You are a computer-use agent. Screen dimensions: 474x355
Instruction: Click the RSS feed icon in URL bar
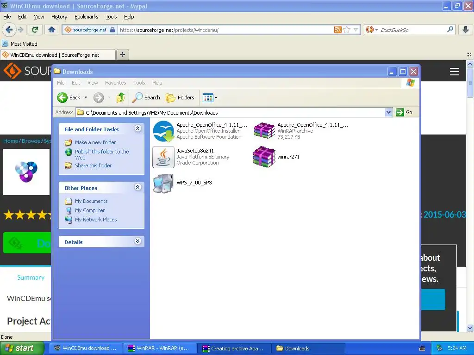[337, 30]
